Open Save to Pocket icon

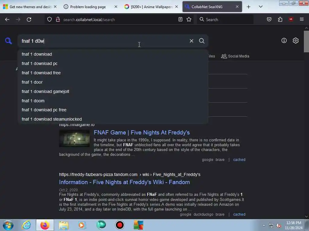[269, 19]
